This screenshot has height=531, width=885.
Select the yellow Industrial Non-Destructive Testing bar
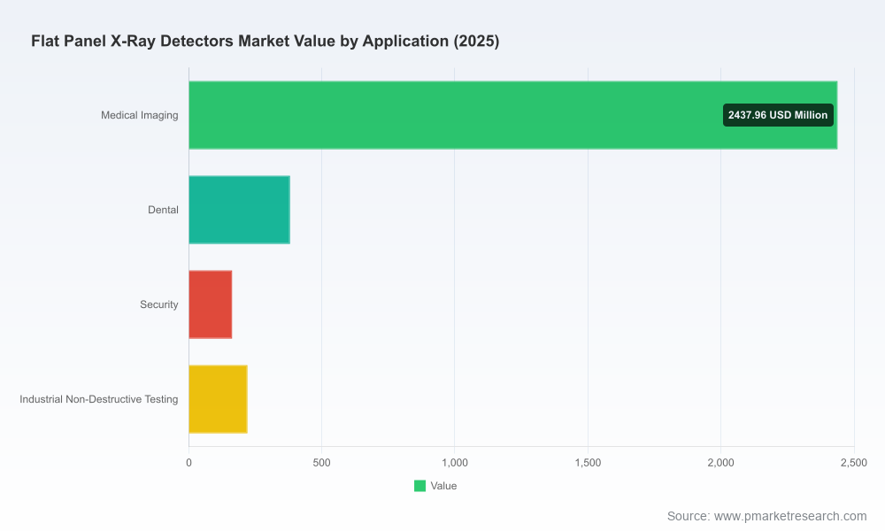pyautogui.click(x=218, y=399)
